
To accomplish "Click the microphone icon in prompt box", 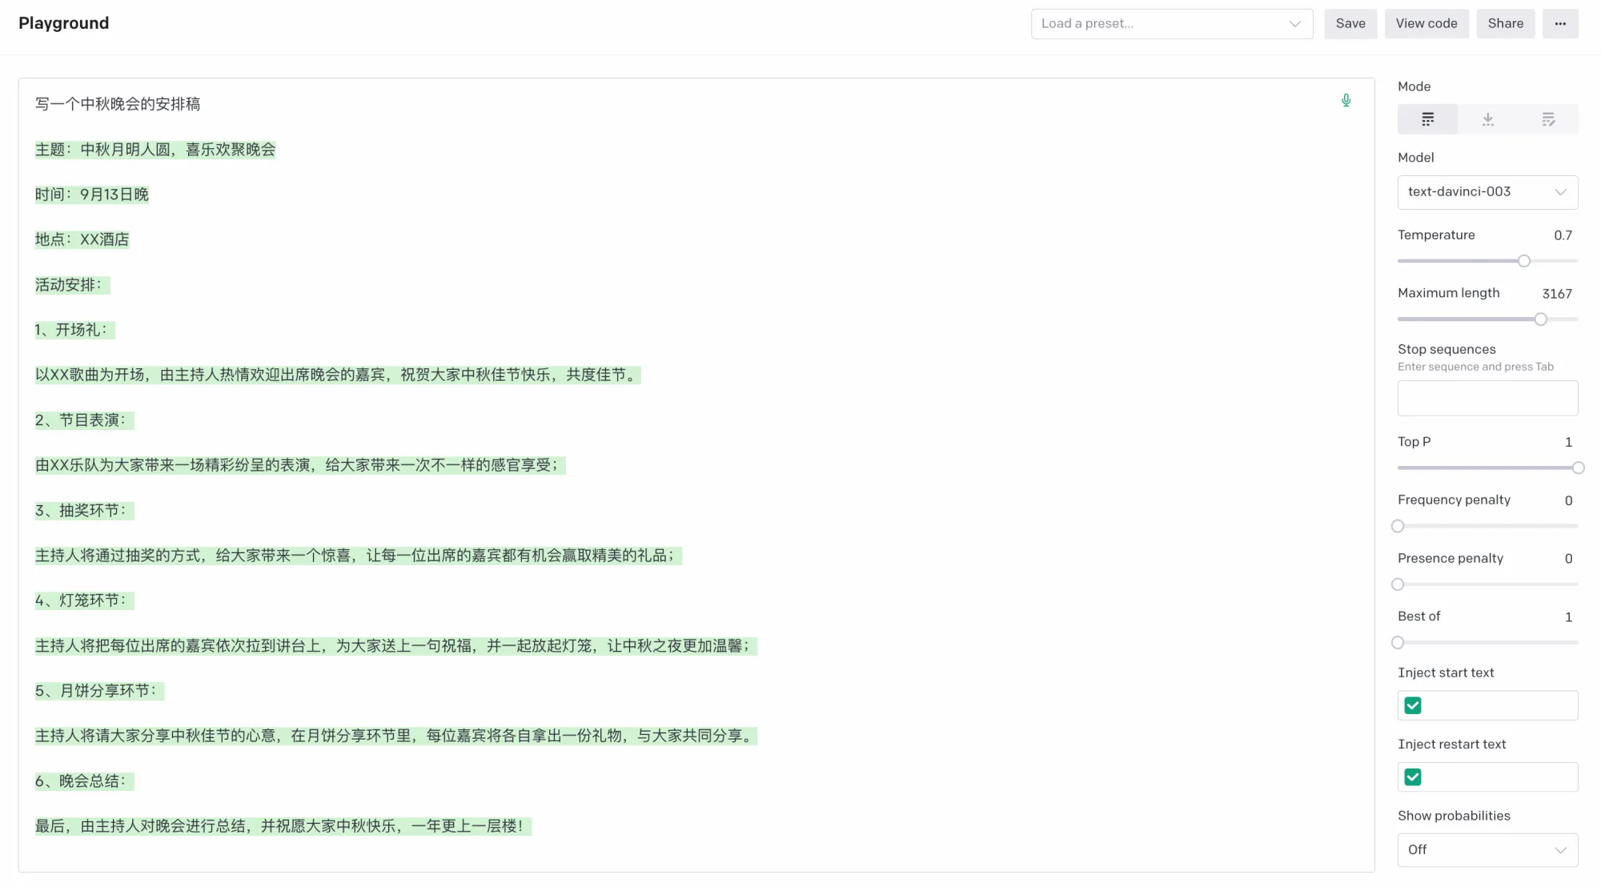I will [1346, 100].
